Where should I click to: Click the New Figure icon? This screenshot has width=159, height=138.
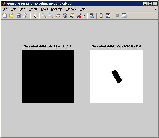[x=4, y=16]
